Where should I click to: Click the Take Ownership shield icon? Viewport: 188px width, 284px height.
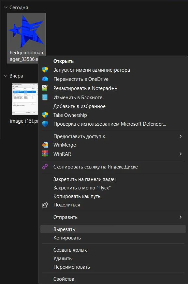tap(45, 115)
